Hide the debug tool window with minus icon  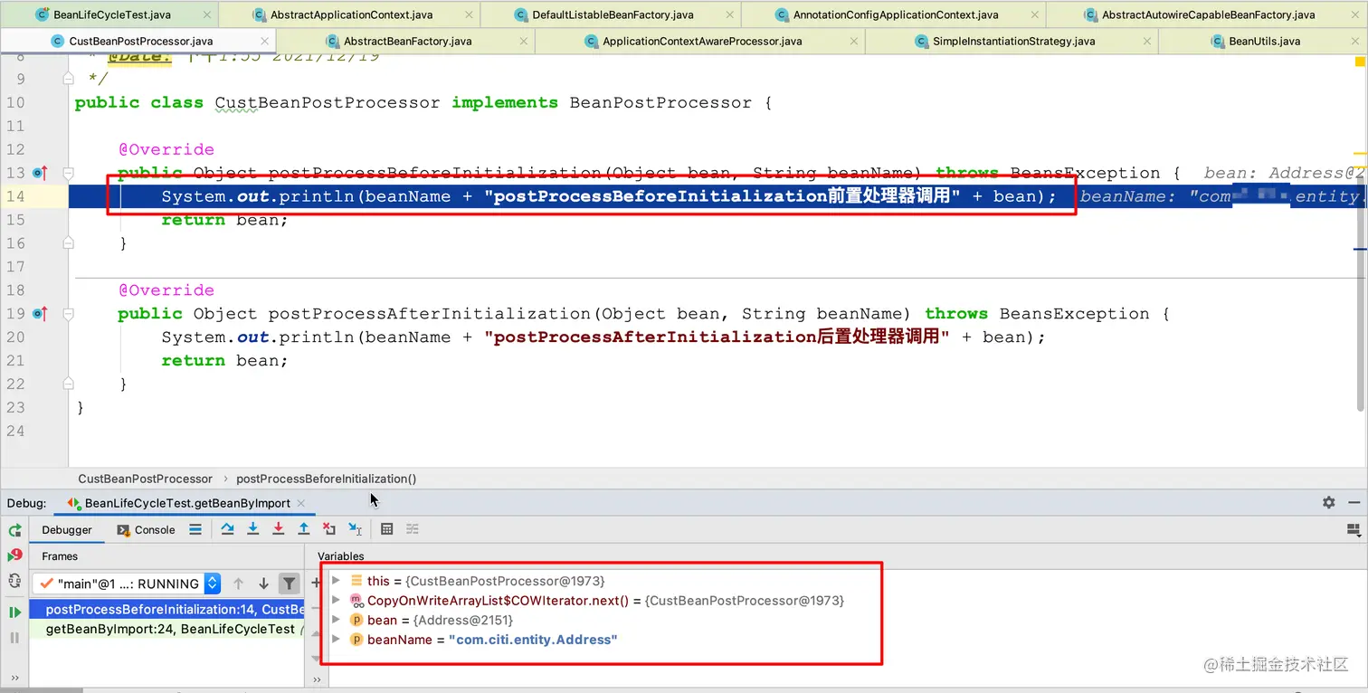point(1354,502)
